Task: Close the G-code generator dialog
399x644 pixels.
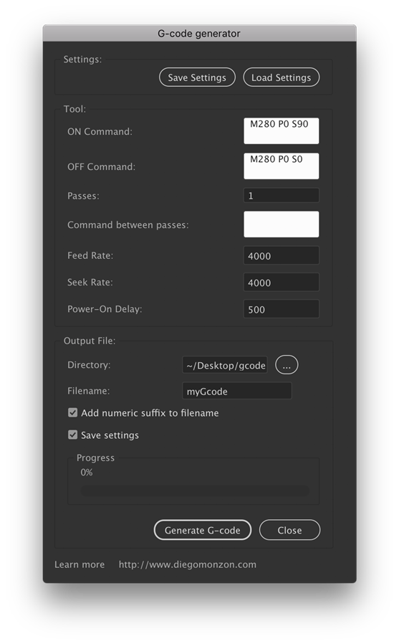Action: [290, 530]
